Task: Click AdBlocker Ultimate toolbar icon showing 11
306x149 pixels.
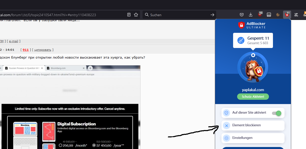Action: click(287, 15)
